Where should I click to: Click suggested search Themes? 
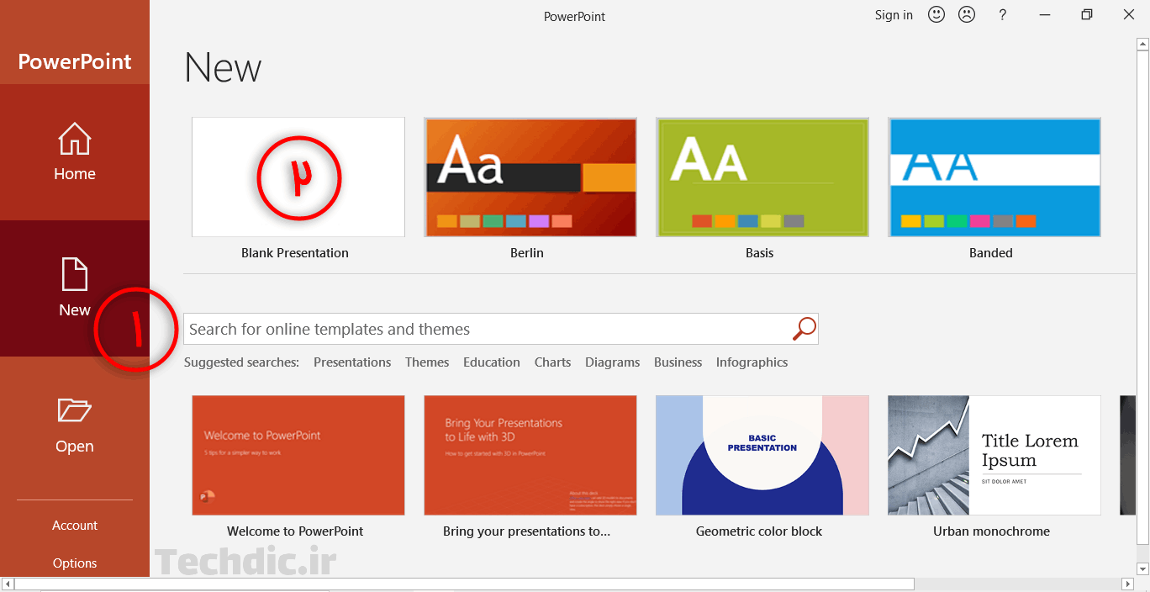427,362
